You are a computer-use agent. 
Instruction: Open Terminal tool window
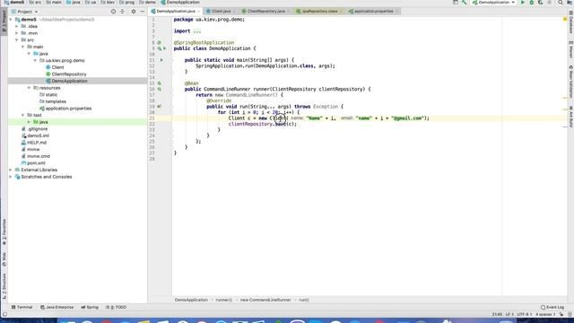tap(22, 307)
